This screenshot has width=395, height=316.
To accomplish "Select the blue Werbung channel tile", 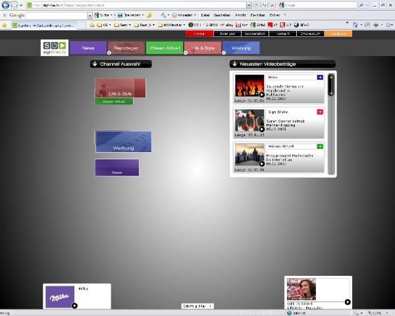I will coord(123,142).
